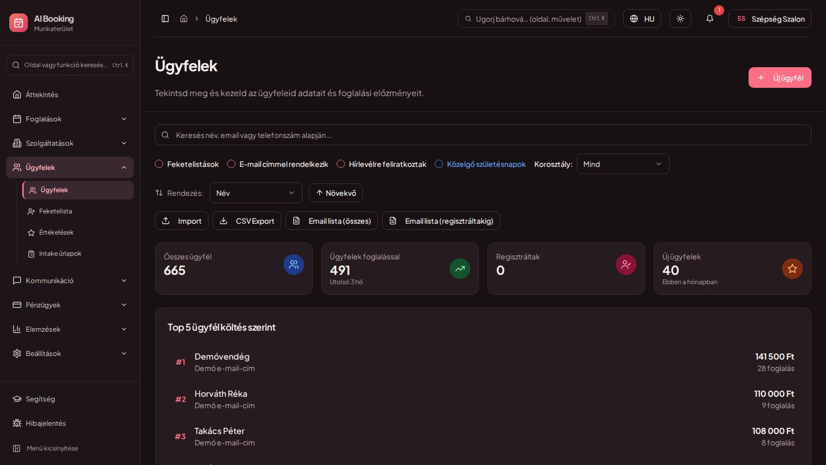Toggle sort direction Növekvő
Screen dimensions: 826x465
[336, 193]
